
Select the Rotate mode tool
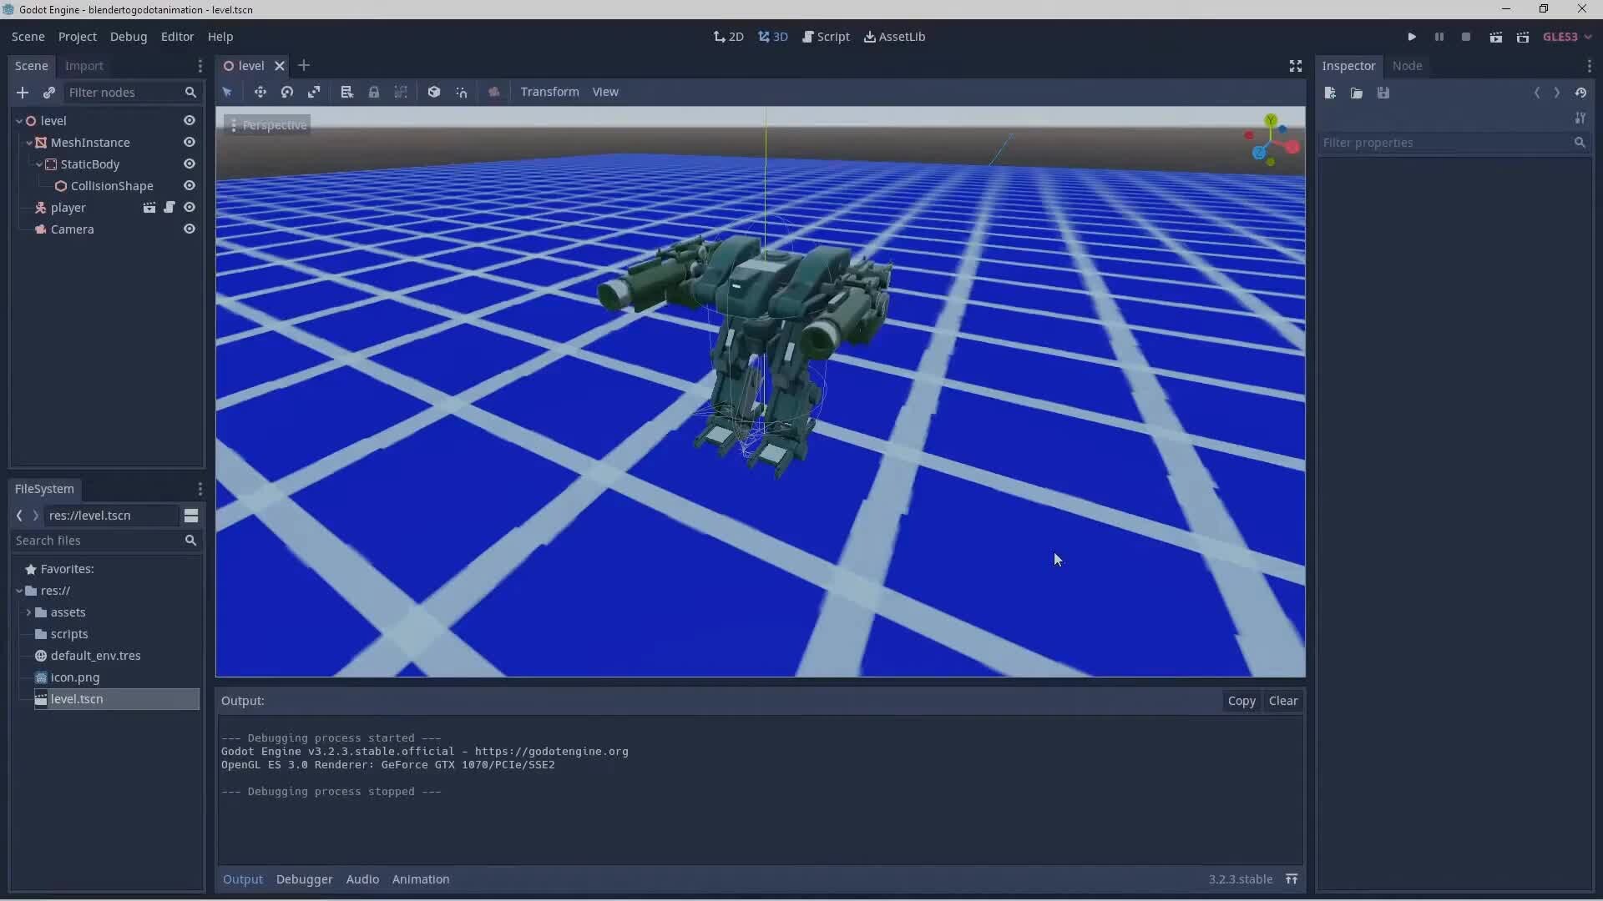[x=287, y=92]
